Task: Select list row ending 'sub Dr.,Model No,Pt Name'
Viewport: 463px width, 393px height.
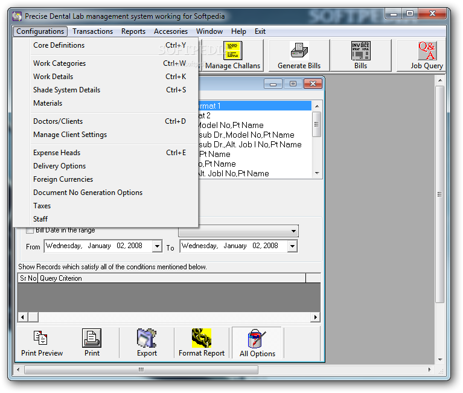Action: click(x=255, y=135)
